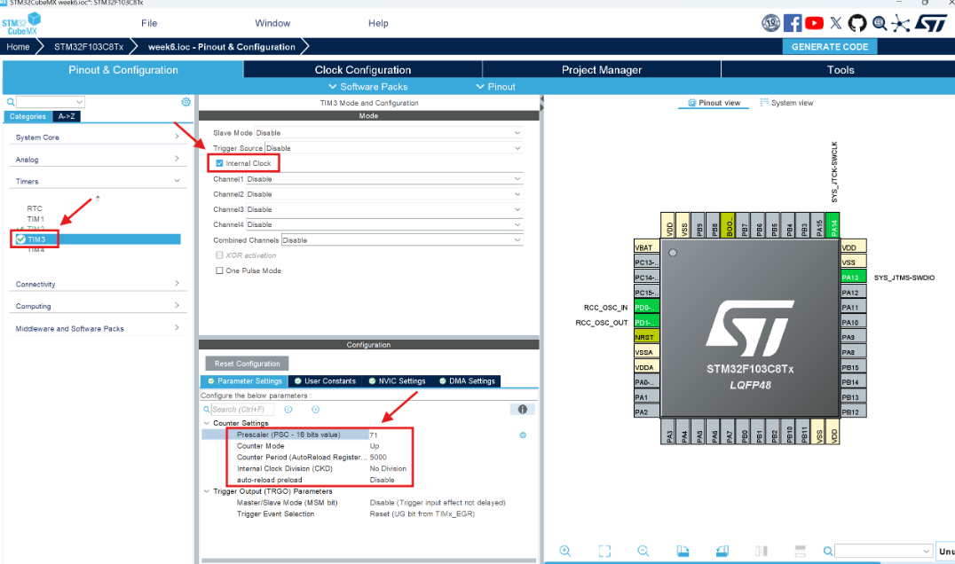The image size is (955, 564).
Task: Toggle XOR activation checkbox
Action: point(219,255)
